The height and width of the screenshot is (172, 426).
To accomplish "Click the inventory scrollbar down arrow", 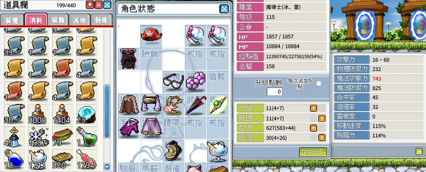I will [107, 166].
